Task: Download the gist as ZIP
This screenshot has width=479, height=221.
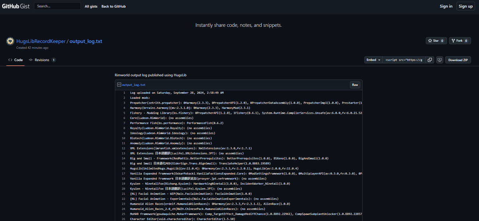Action: [x=458, y=60]
